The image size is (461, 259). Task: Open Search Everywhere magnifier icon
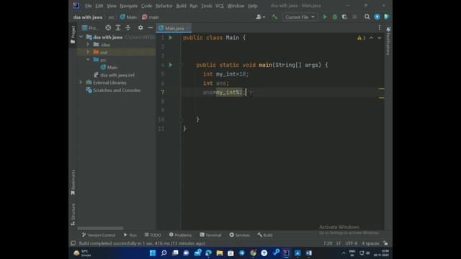pyautogui.click(x=367, y=17)
